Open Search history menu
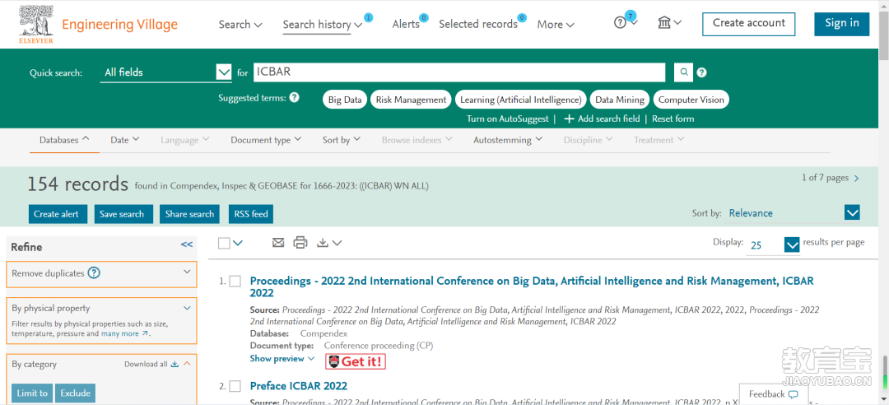 pyautogui.click(x=322, y=25)
